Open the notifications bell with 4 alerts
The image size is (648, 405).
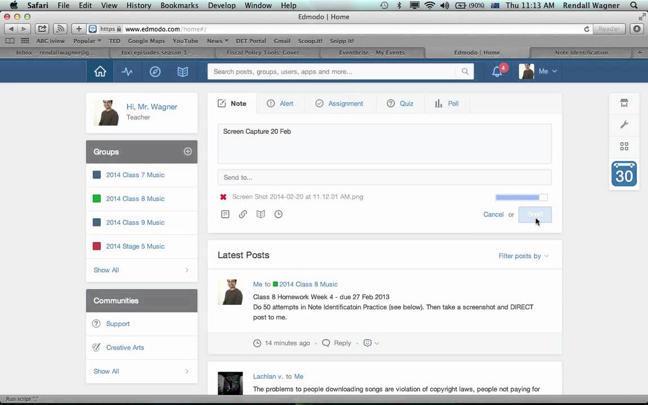point(497,71)
